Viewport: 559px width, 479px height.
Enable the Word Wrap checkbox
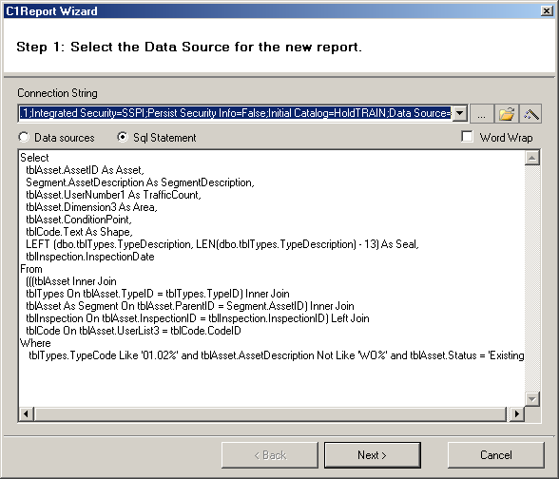coord(467,137)
